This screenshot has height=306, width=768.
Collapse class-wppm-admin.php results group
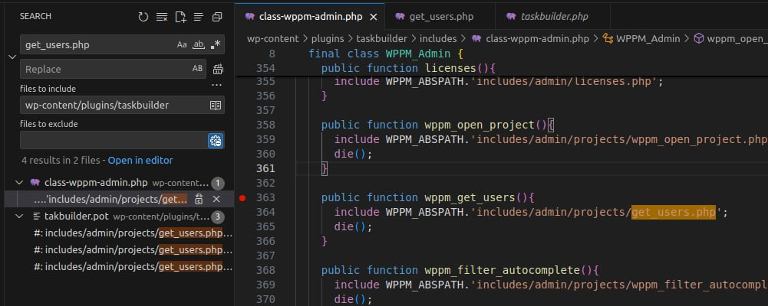(x=18, y=183)
